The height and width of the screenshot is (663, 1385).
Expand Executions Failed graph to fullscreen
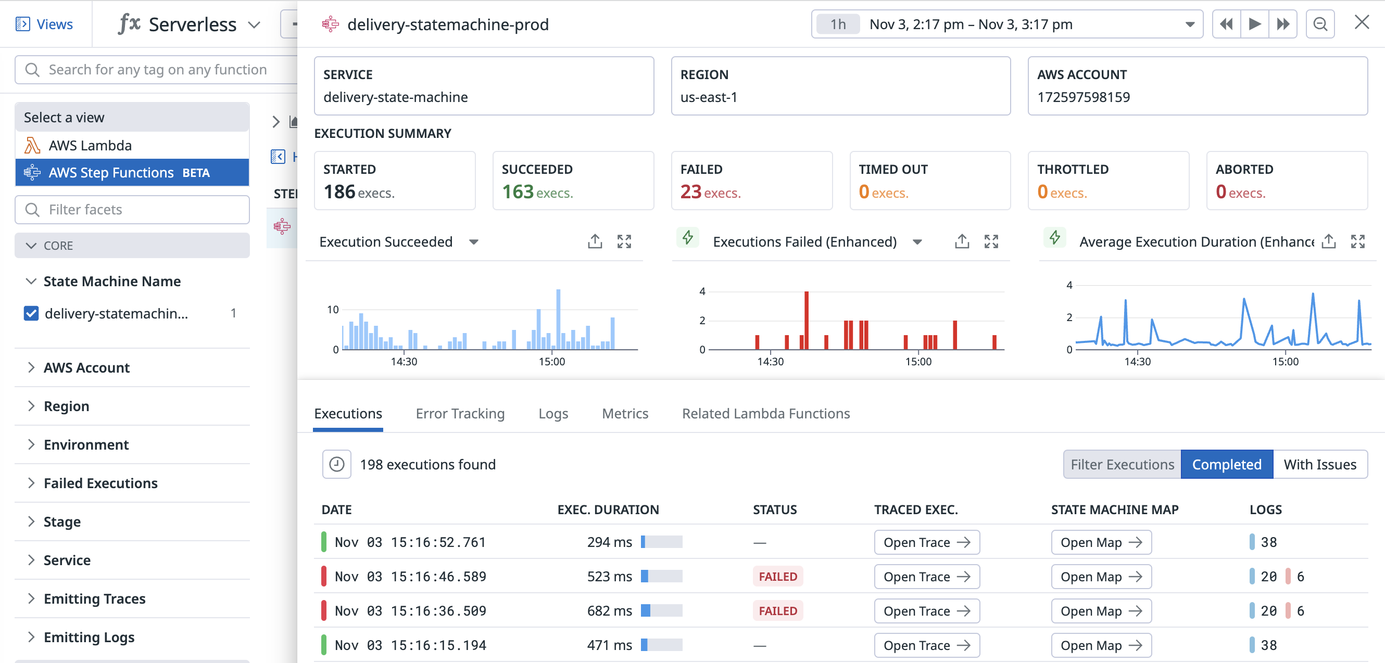click(x=991, y=242)
